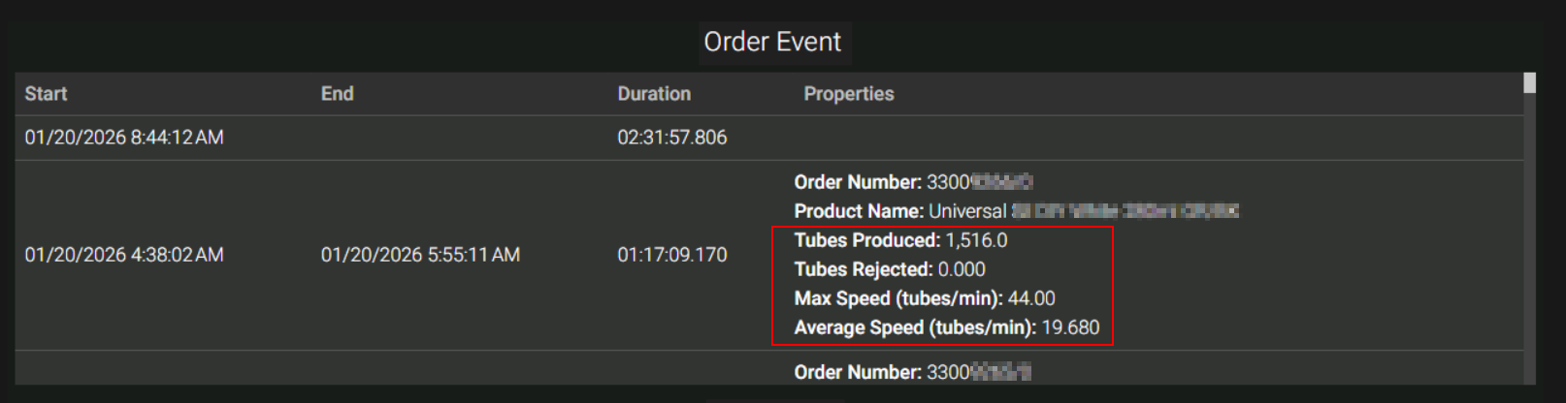Click the table's vertical scrollbar thumb
Image resolution: width=1566 pixels, height=403 pixels.
[x=1529, y=83]
